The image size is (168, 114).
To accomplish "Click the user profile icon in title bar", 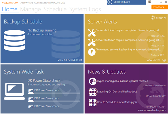I will tap(149, 2).
